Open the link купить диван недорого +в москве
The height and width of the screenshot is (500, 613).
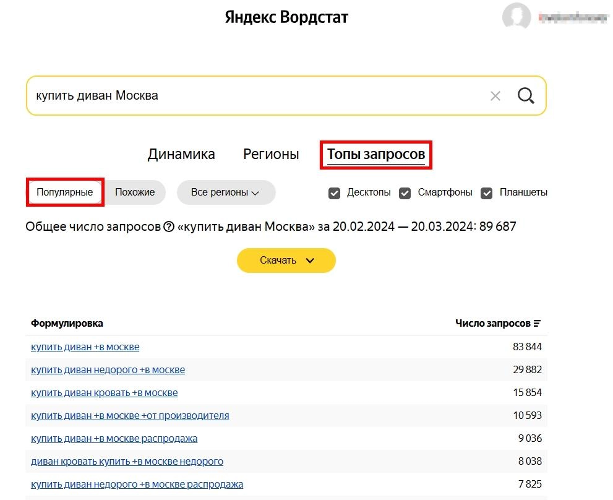tap(108, 369)
